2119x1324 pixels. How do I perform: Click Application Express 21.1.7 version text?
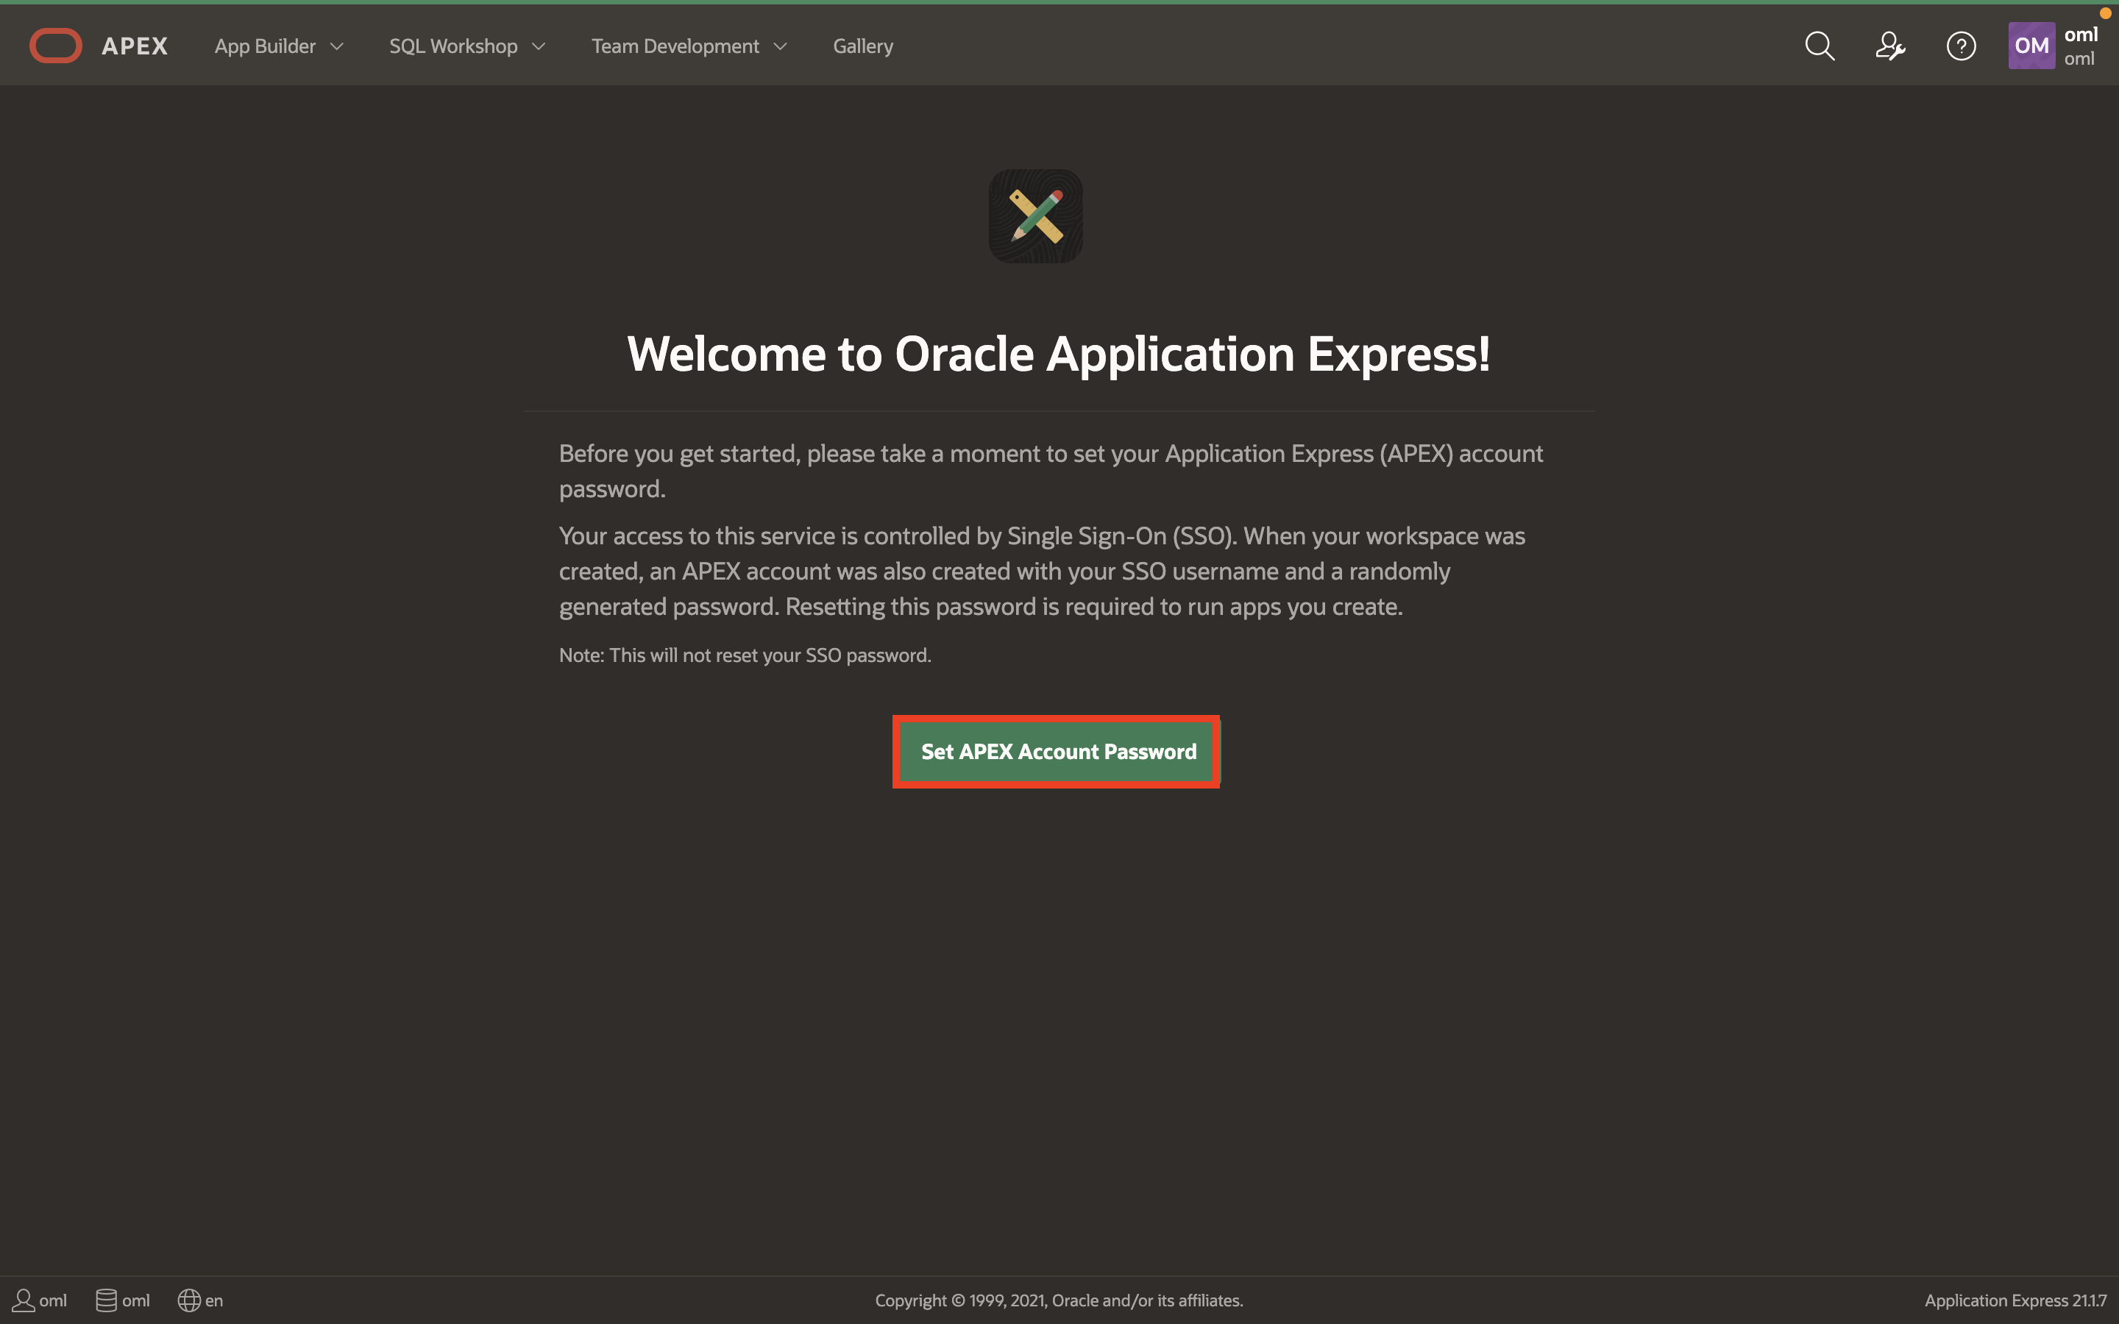2015,1300
